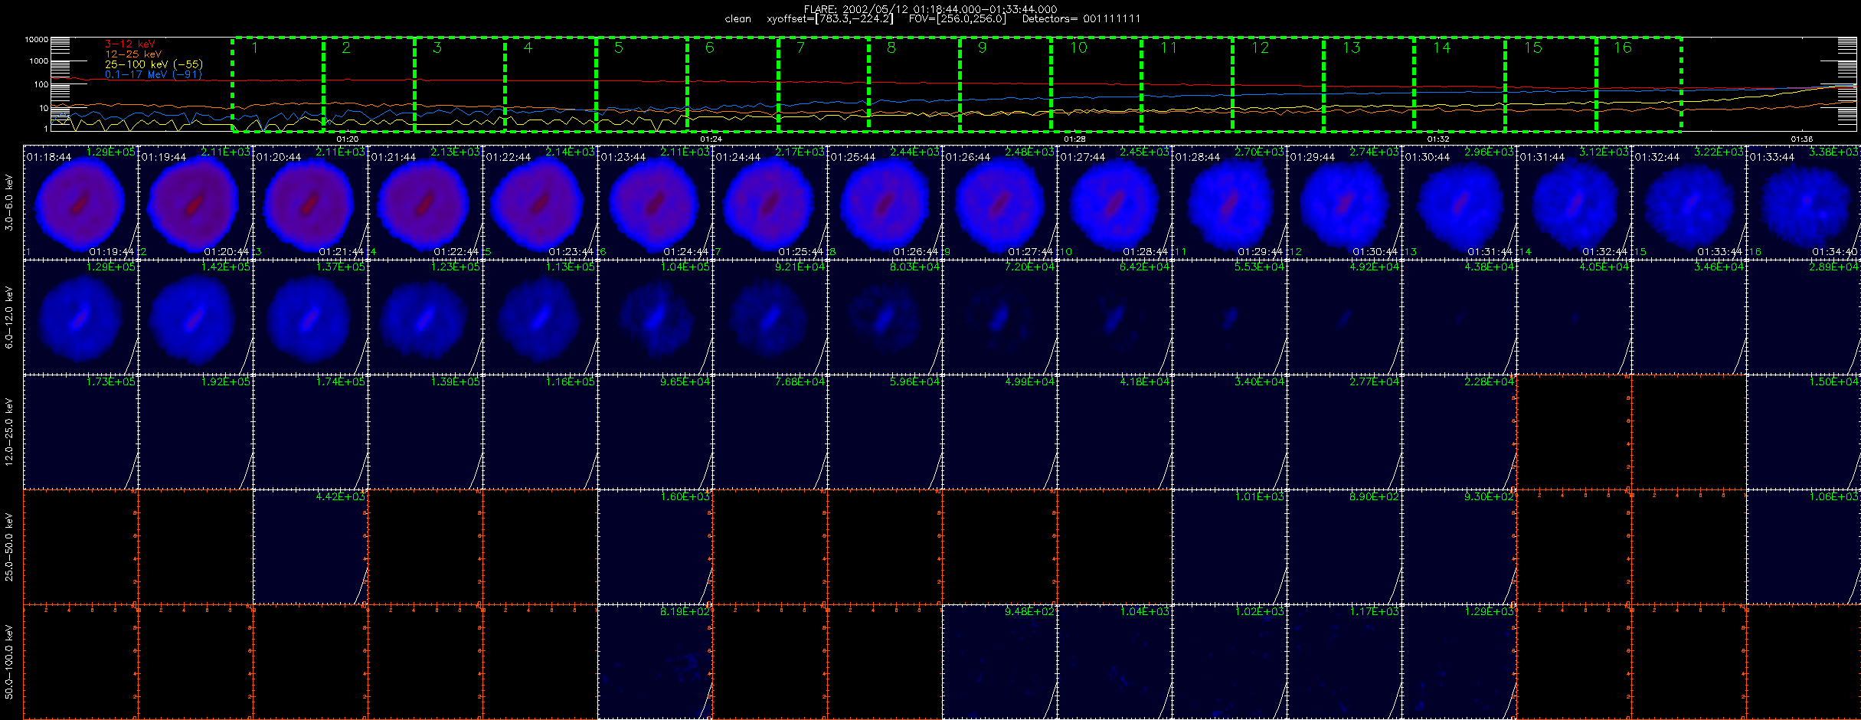Click the 1.06E+03 value in the 25.0-50.0 keV row

click(x=1833, y=496)
